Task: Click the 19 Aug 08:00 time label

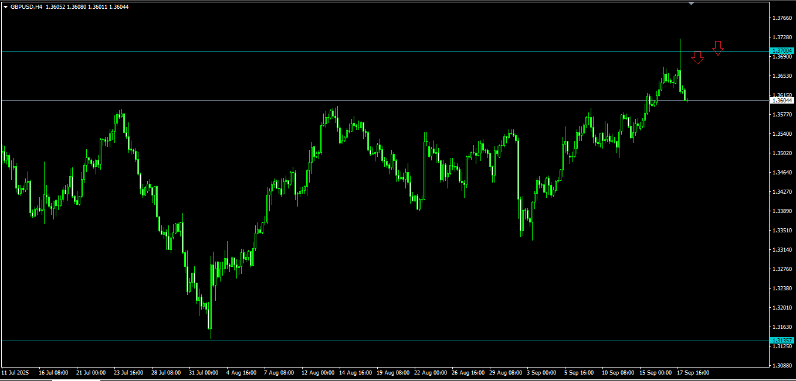Action: click(393, 372)
